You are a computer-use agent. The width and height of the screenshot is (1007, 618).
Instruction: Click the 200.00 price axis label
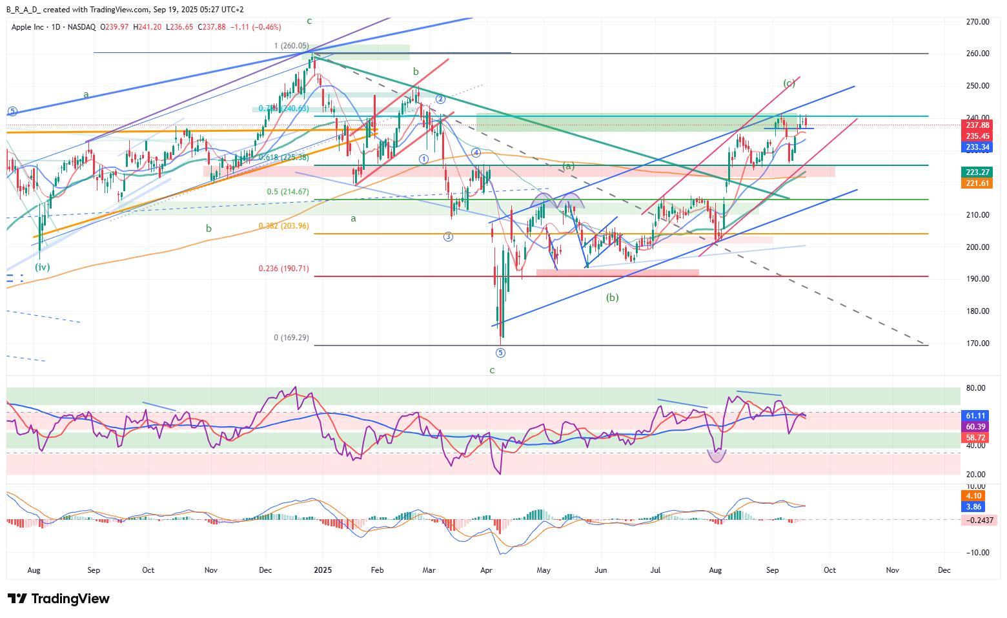click(x=977, y=247)
